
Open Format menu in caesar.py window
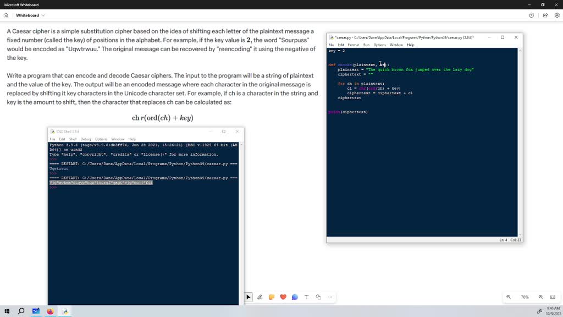tap(354, 45)
